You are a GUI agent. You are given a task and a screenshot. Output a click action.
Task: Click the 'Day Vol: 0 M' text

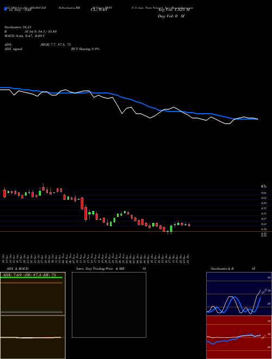click(171, 16)
